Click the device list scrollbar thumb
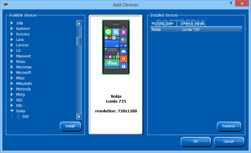 79,41
